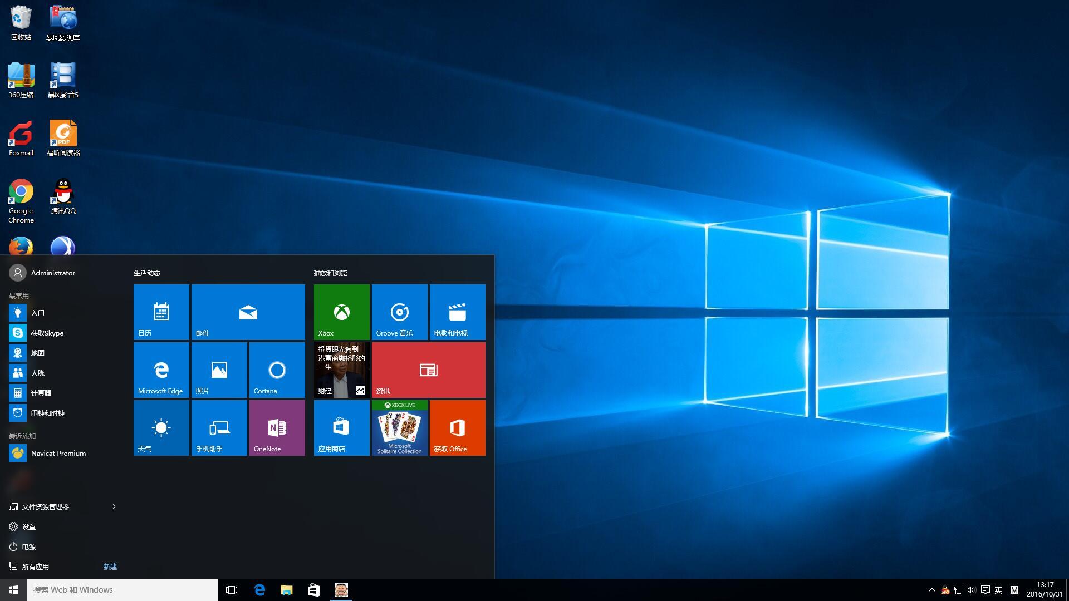Open the Cortana tile
Viewport: 1069px width, 601px height.
pyautogui.click(x=277, y=370)
